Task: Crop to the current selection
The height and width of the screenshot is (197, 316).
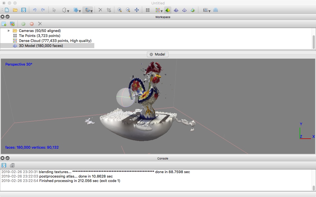Action: click(109, 10)
